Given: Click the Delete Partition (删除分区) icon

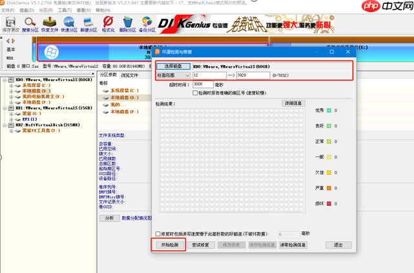Looking at the screenshot, I should click(x=127, y=24).
